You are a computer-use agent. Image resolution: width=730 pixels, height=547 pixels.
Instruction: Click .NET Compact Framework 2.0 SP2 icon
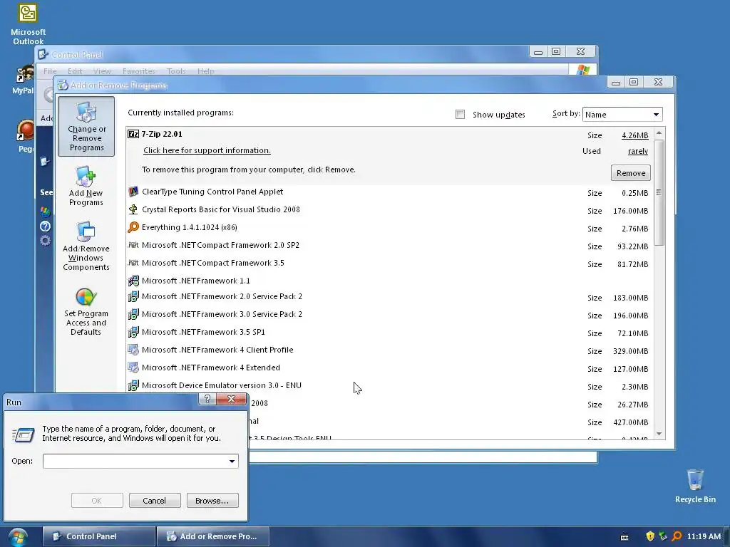(x=133, y=245)
